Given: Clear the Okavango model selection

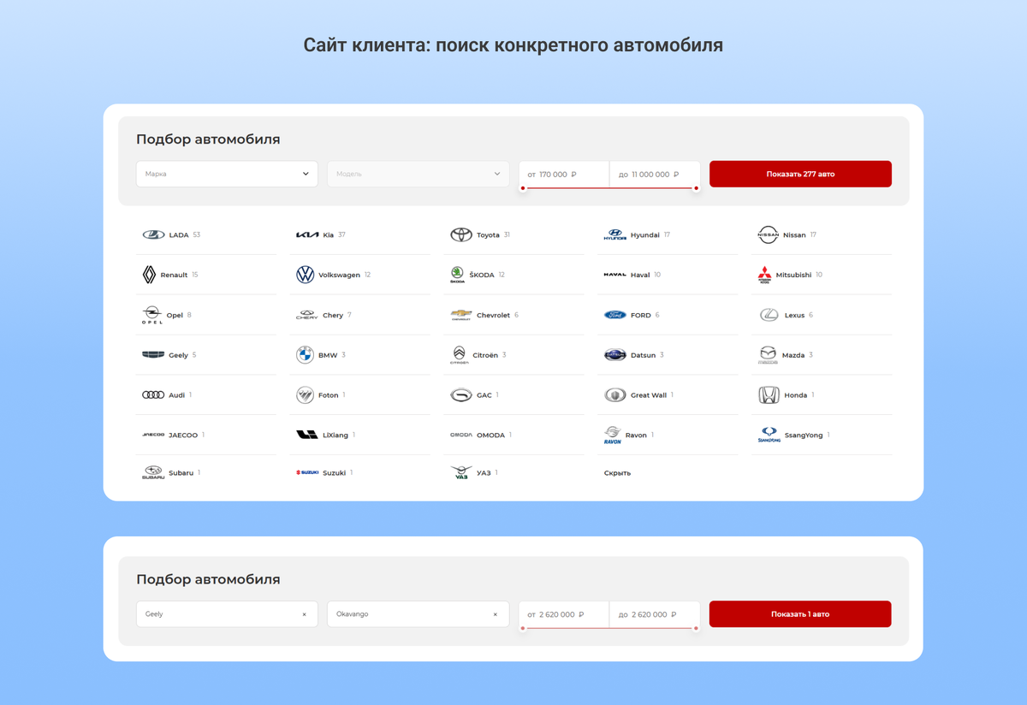Looking at the screenshot, I should [x=495, y=614].
